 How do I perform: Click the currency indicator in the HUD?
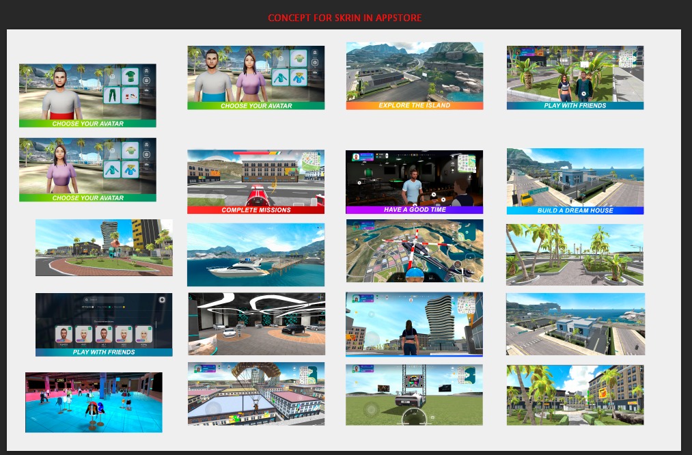point(381,154)
